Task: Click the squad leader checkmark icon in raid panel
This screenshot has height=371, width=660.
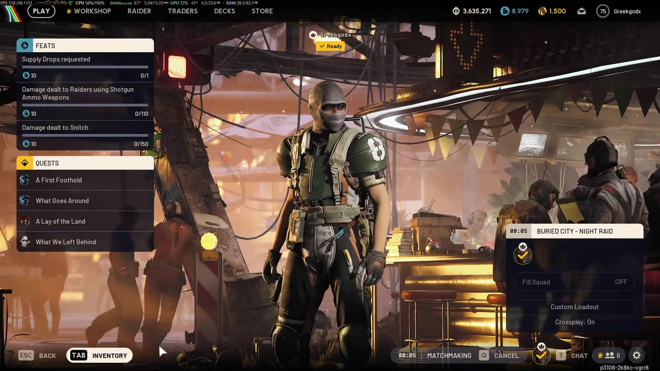Action: (523, 255)
